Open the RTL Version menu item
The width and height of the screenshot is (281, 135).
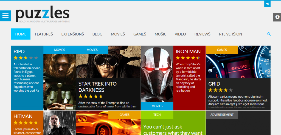click(230, 34)
